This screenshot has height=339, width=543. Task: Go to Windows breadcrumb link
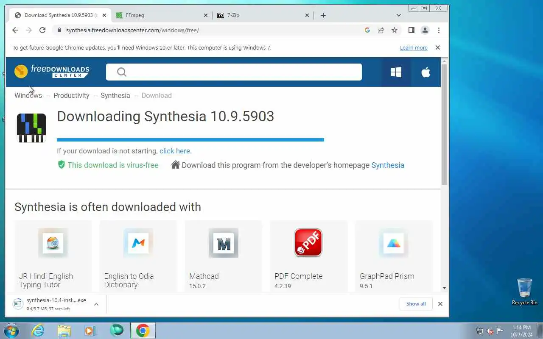[x=28, y=96]
